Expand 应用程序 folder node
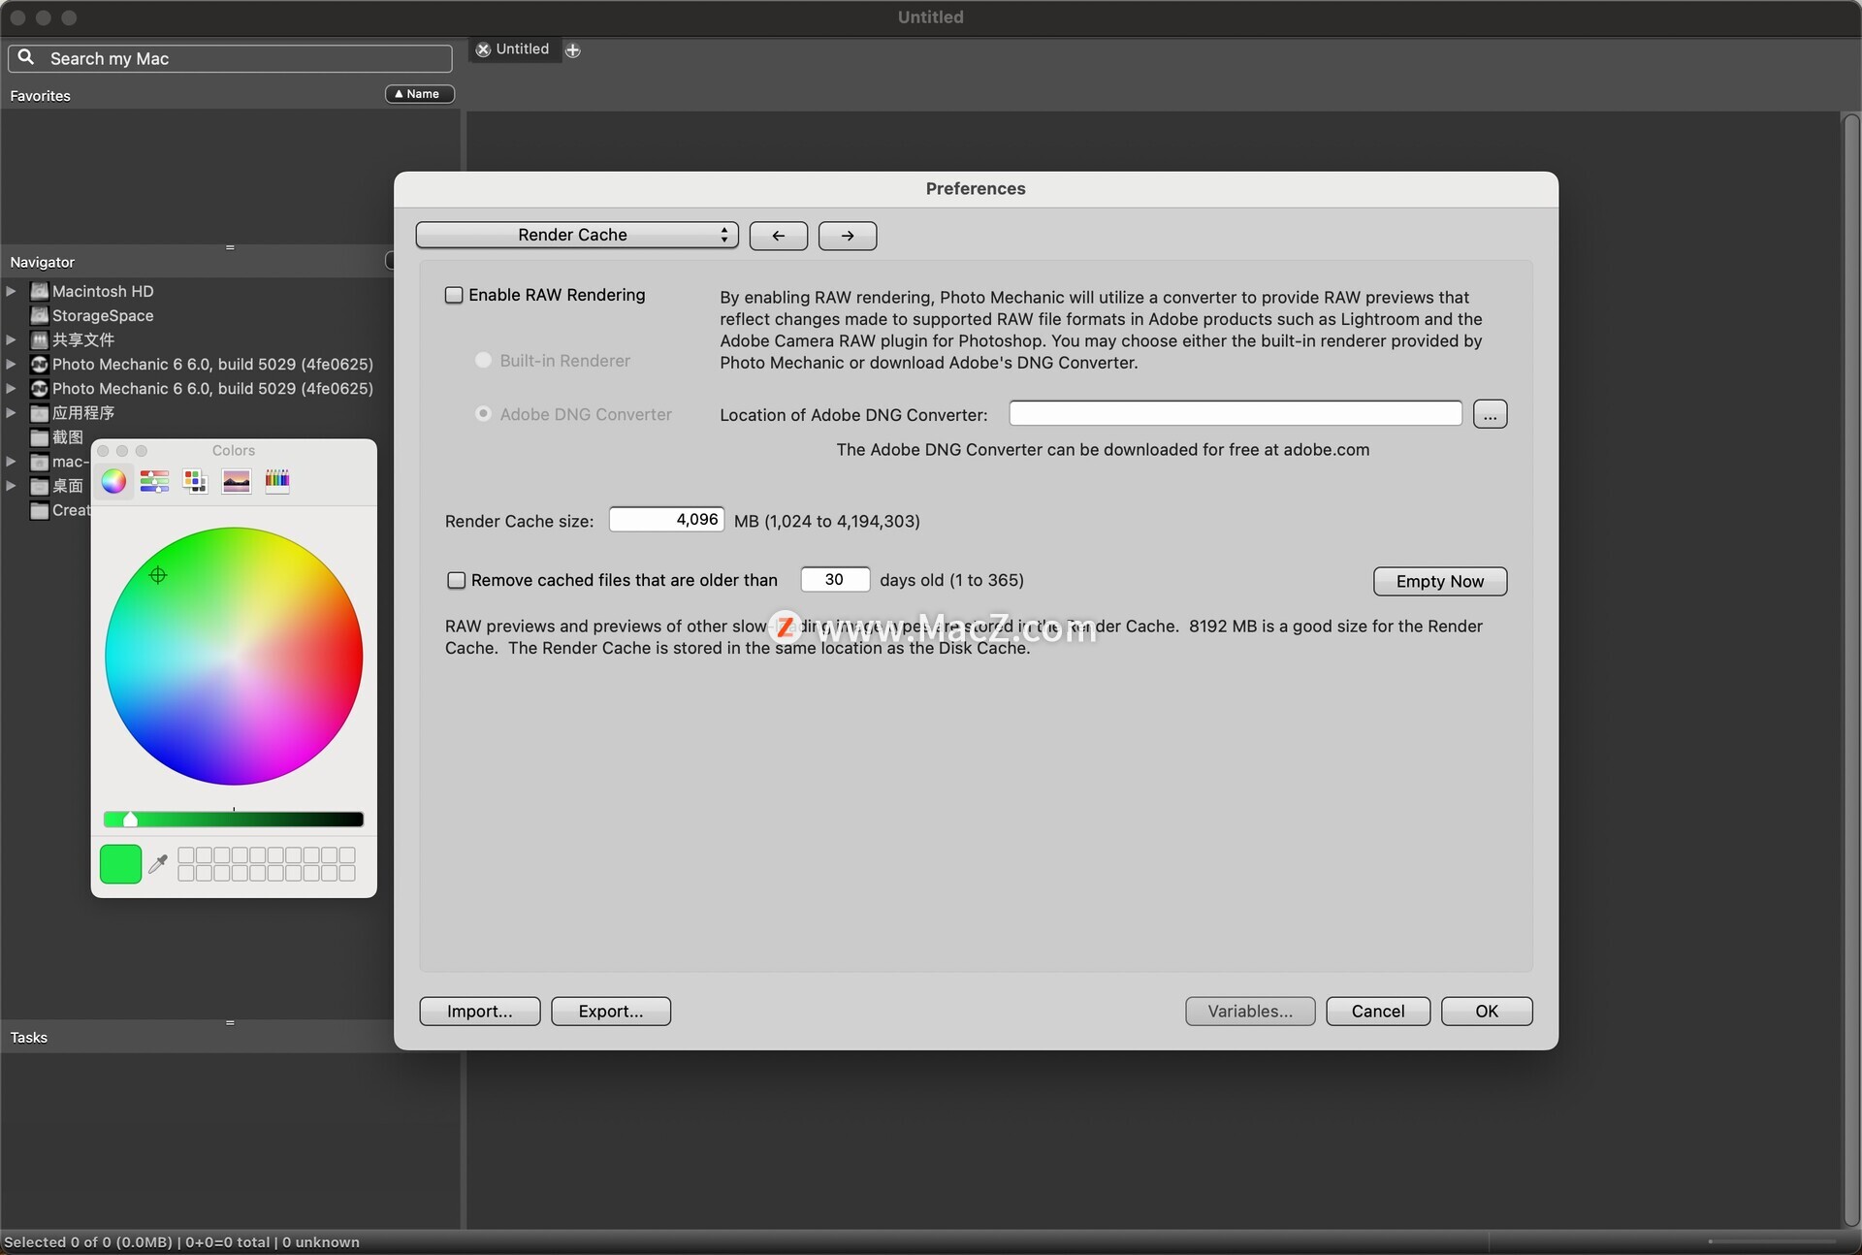The width and height of the screenshot is (1862, 1255). click(x=11, y=413)
